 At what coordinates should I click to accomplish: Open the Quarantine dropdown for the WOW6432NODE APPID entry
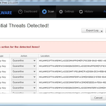click(24, 66)
